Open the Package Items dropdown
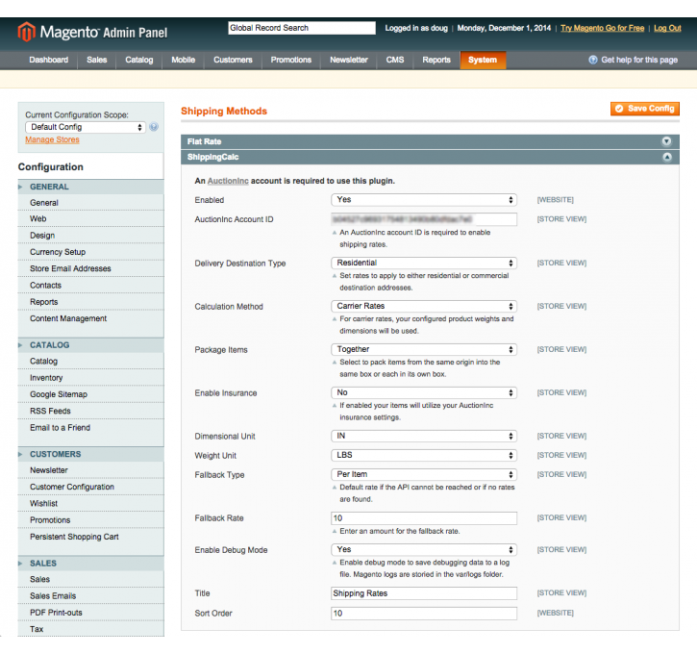 pyautogui.click(x=424, y=349)
